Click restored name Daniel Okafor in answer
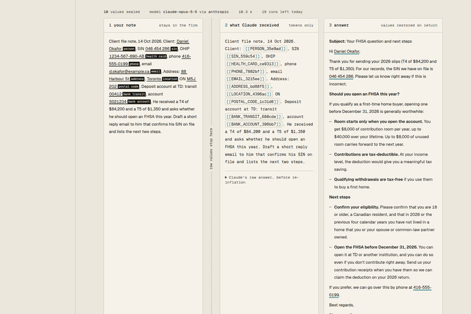This screenshot has height=314, width=471. coord(347,51)
